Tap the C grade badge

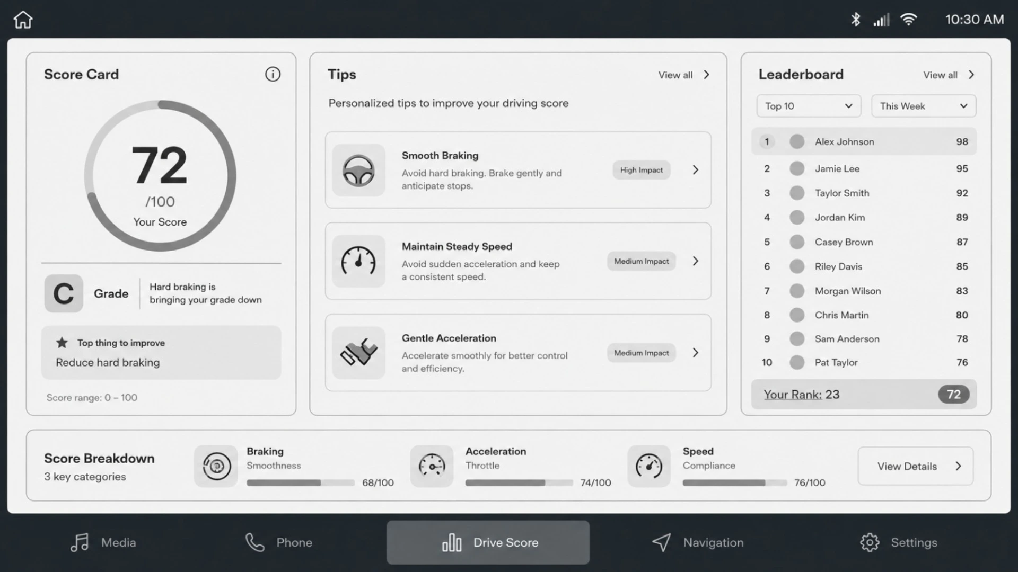click(64, 293)
